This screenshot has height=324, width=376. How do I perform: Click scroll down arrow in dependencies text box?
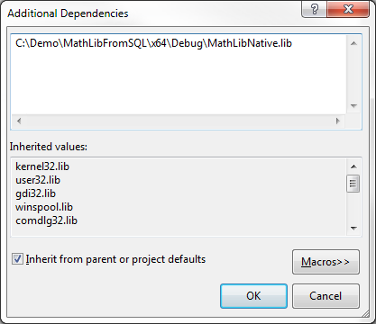[353, 106]
